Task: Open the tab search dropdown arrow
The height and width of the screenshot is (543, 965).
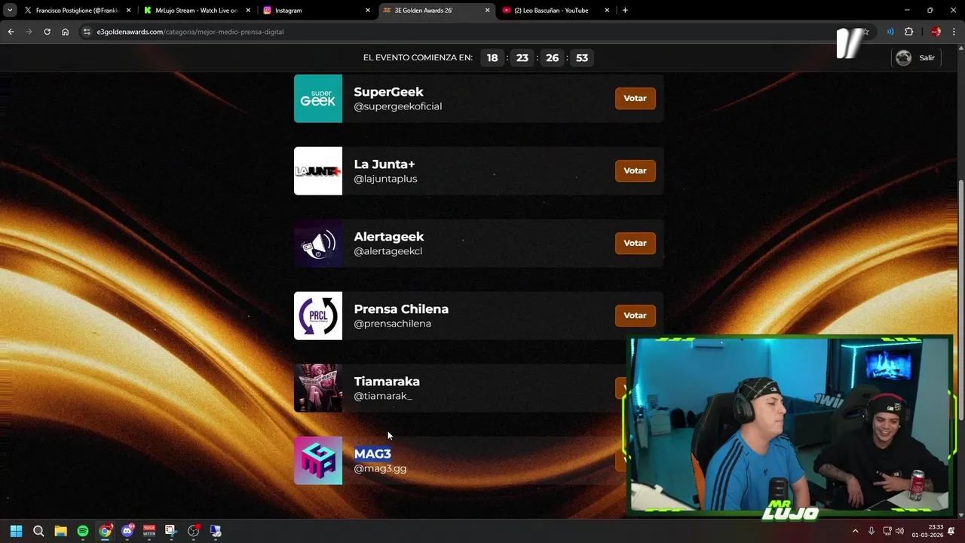Action: tap(10, 11)
